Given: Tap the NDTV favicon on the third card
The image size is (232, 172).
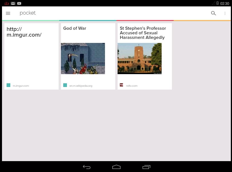Looking at the screenshot, I should tap(122, 85).
